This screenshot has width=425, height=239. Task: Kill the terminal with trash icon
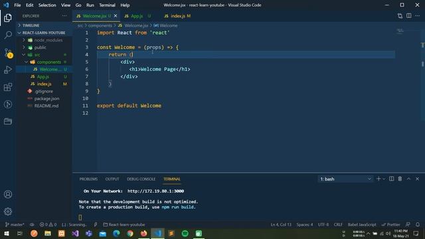coord(400,179)
